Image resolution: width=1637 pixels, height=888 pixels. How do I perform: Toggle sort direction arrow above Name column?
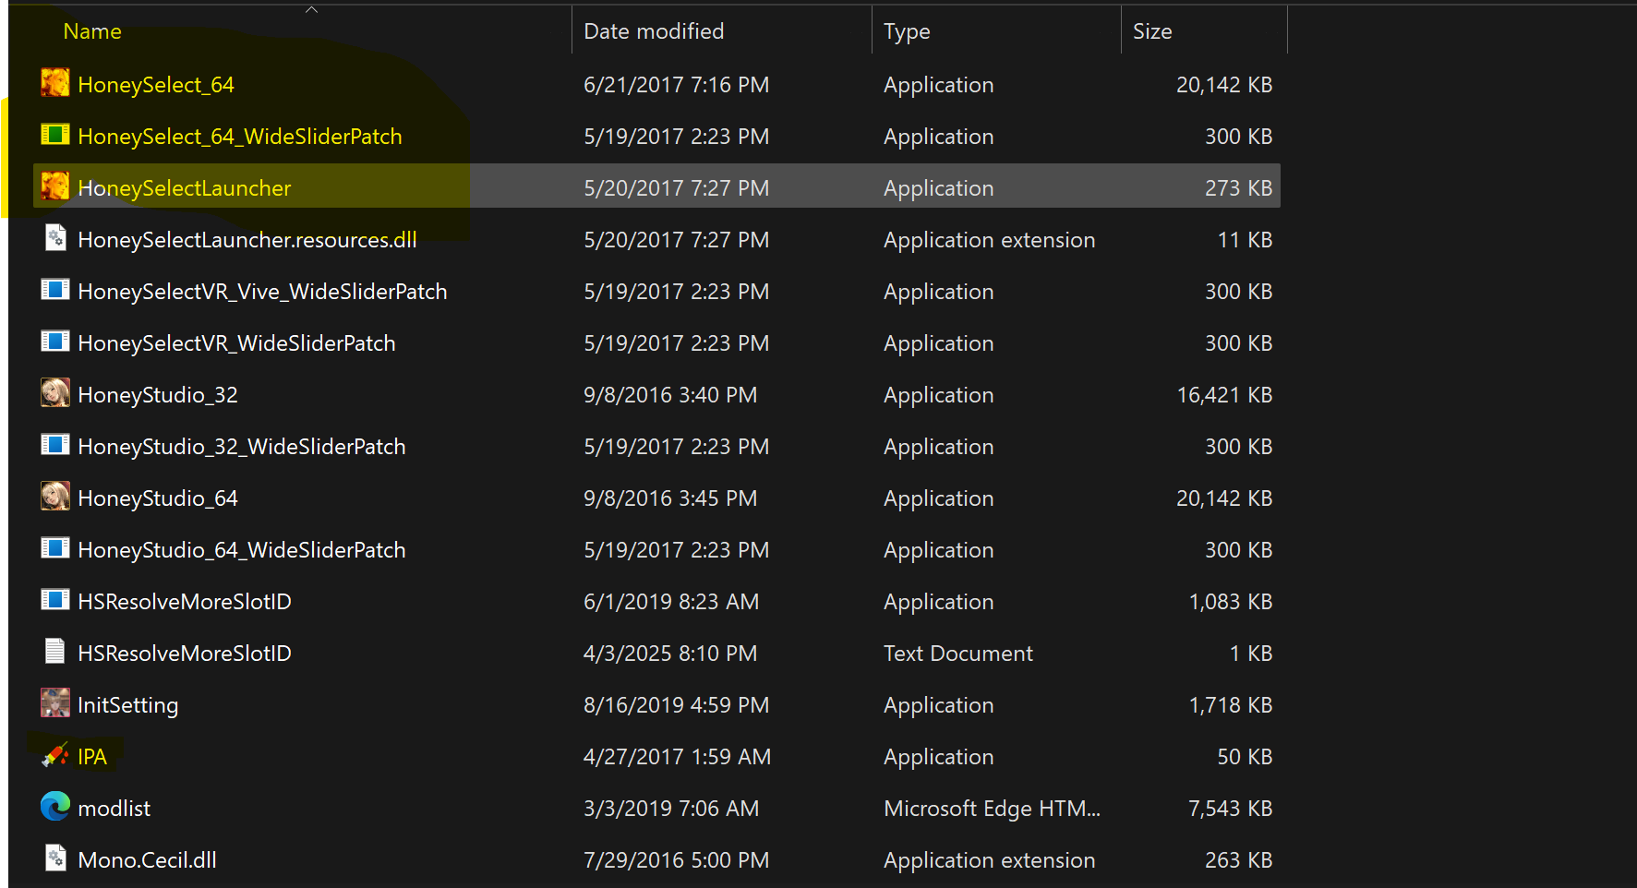point(312,9)
